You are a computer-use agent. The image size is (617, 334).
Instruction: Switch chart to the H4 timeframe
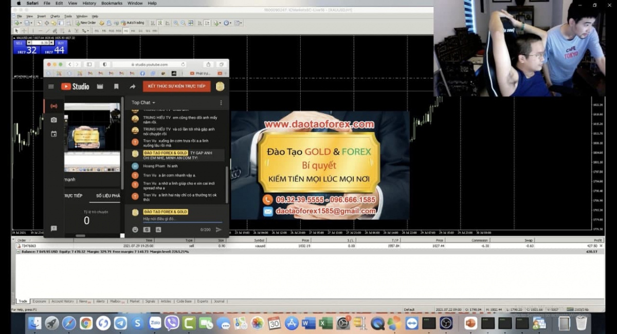coord(133,31)
